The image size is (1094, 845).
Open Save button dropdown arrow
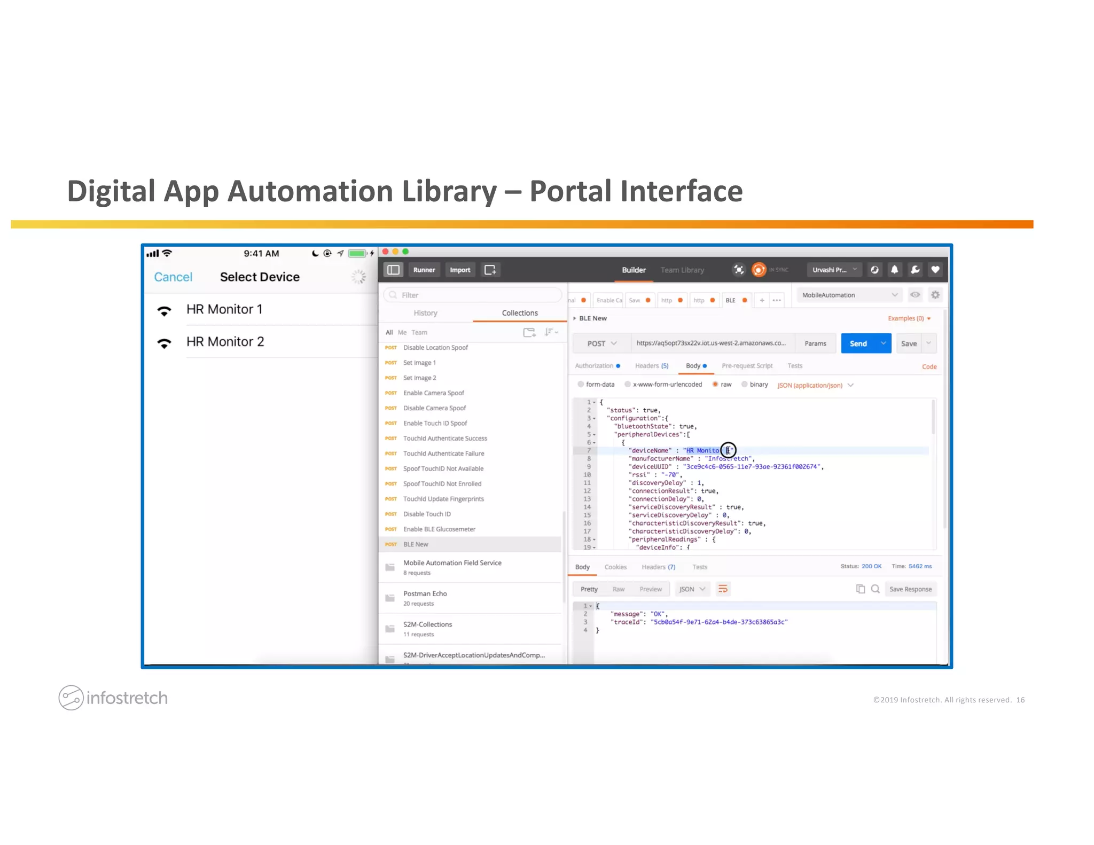click(929, 343)
